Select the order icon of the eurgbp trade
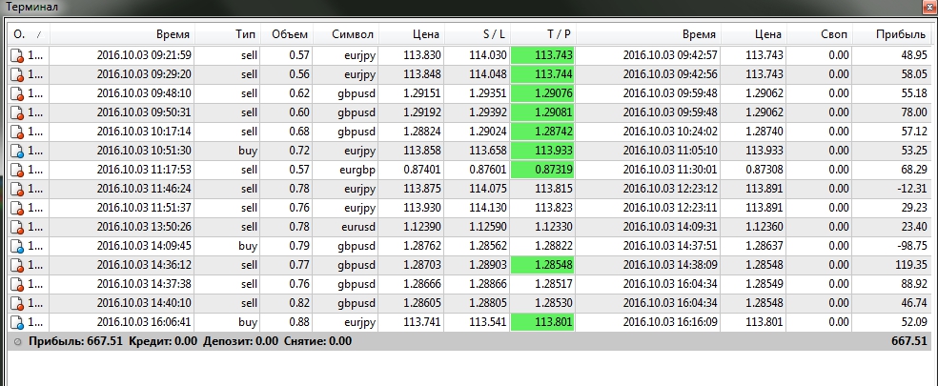Image resolution: width=938 pixels, height=386 pixels. click(17, 170)
